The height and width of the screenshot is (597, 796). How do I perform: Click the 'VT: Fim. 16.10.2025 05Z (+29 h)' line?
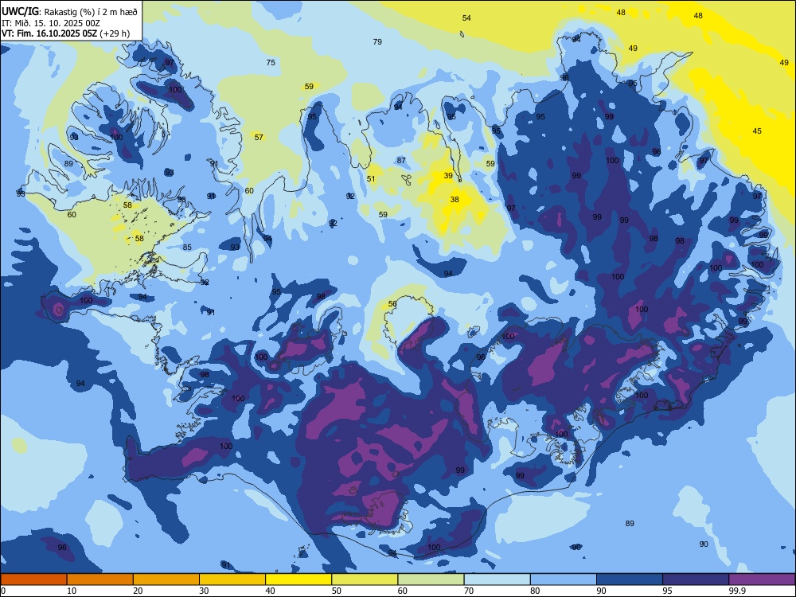click(65, 33)
